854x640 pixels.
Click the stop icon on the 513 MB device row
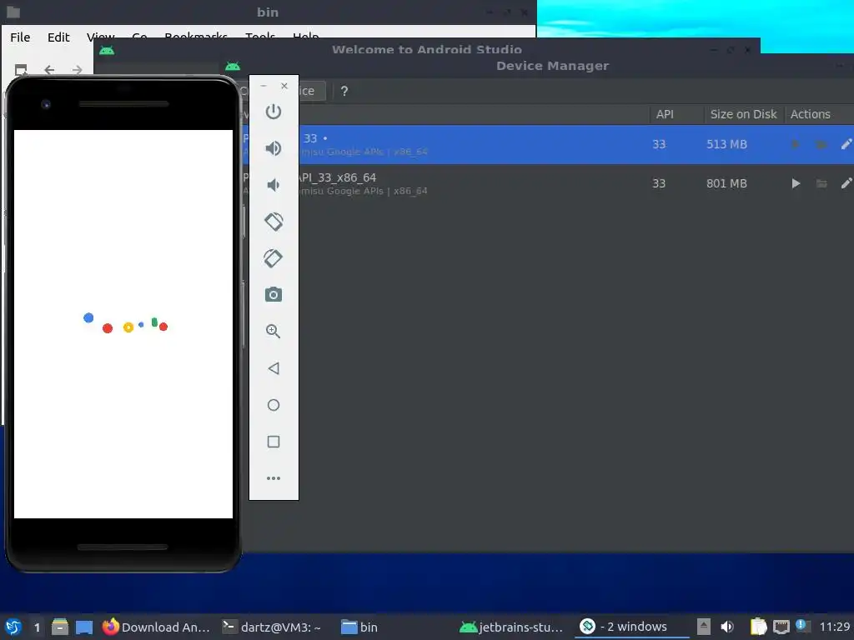click(796, 144)
